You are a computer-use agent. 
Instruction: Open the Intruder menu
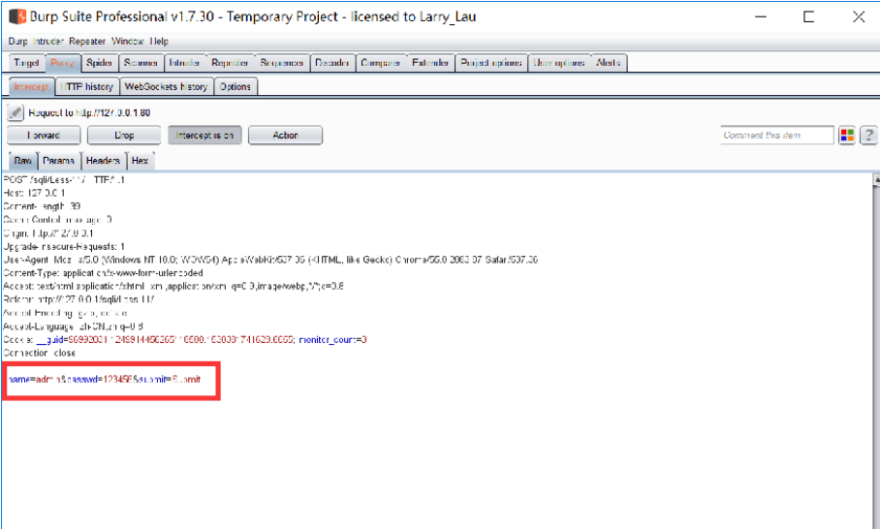[x=48, y=42]
